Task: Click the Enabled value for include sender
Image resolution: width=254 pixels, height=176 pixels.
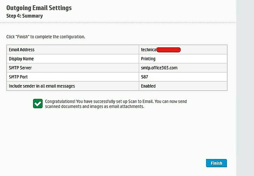Action: pos(148,86)
